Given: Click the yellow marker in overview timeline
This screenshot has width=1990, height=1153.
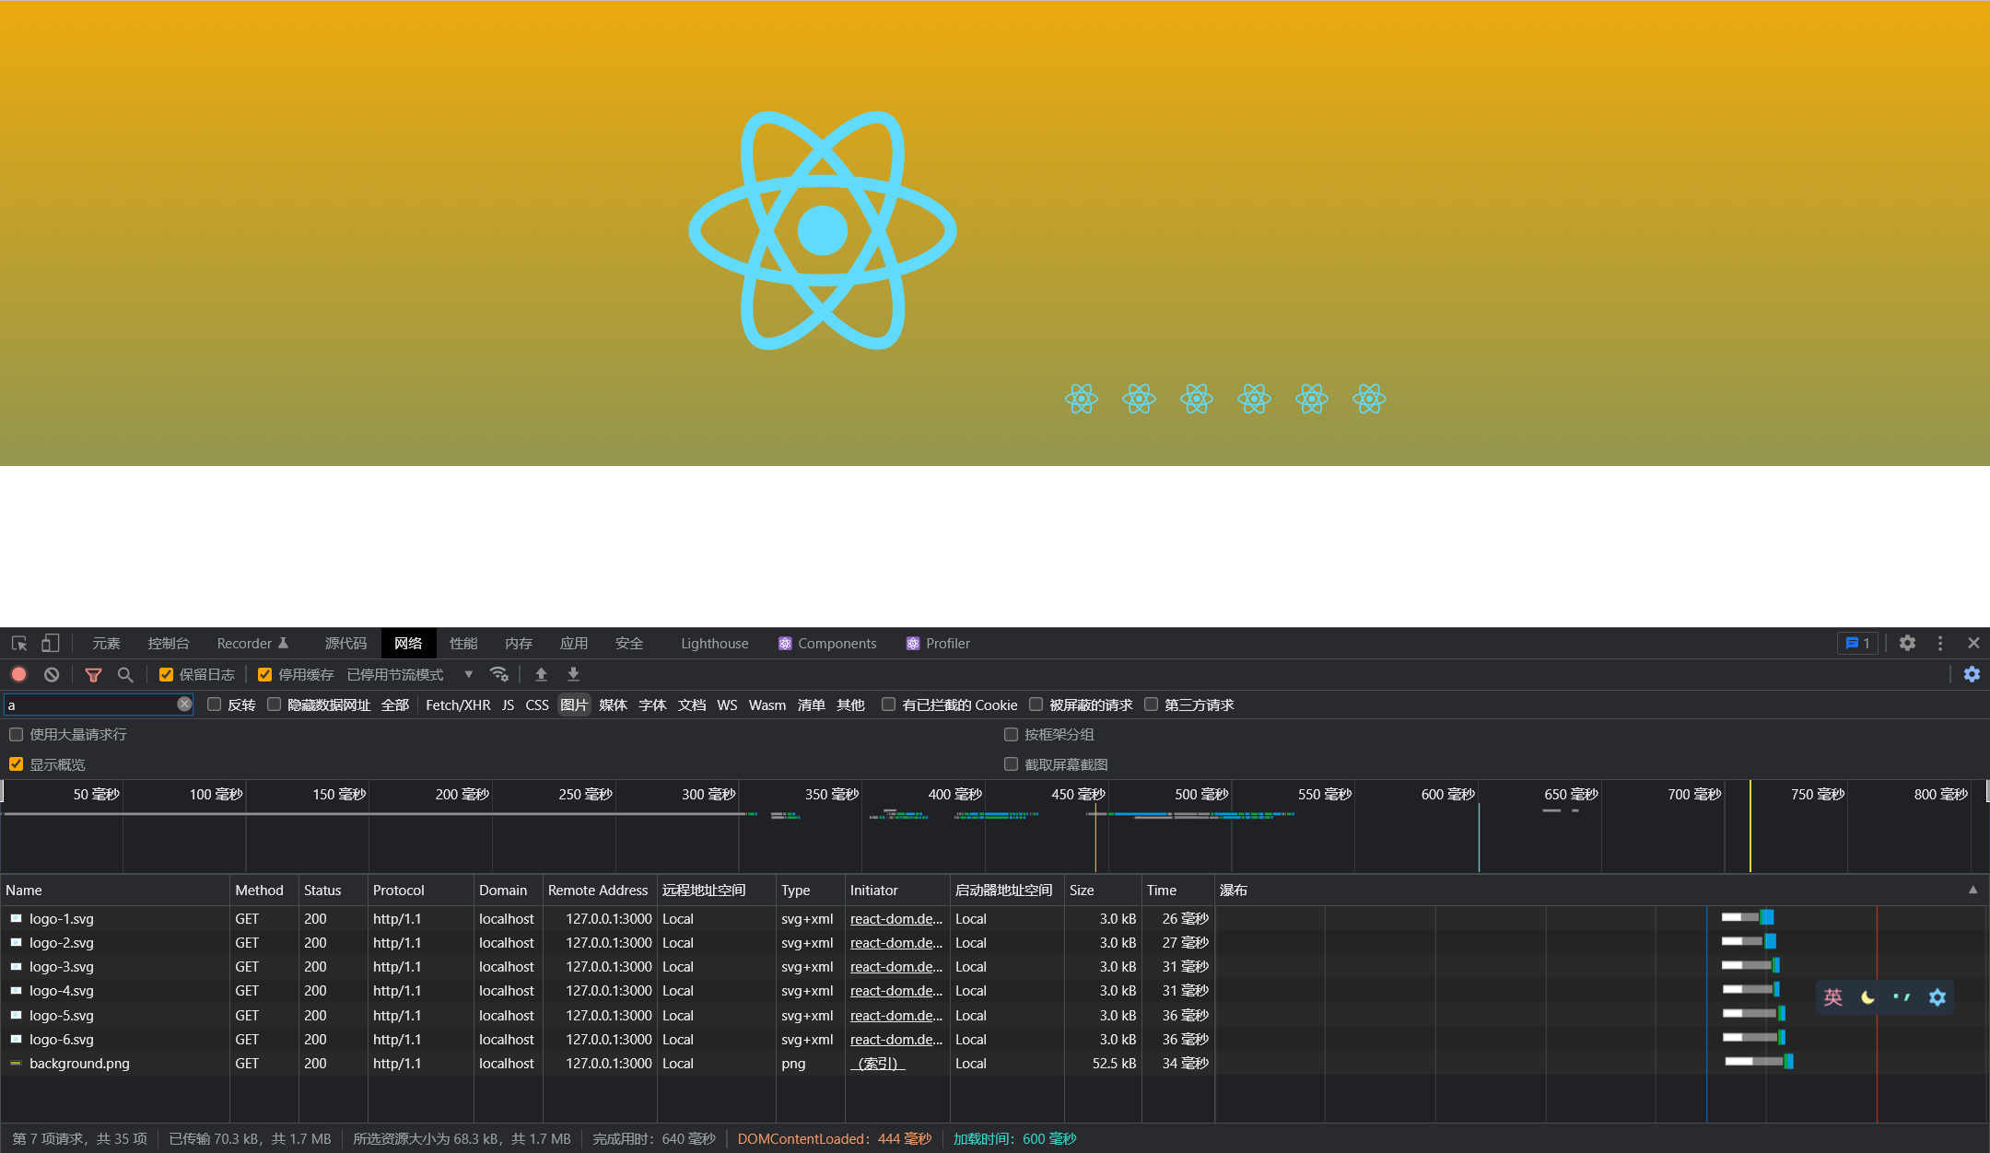Looking at the screenshot, I should (x=1750, y=826).
